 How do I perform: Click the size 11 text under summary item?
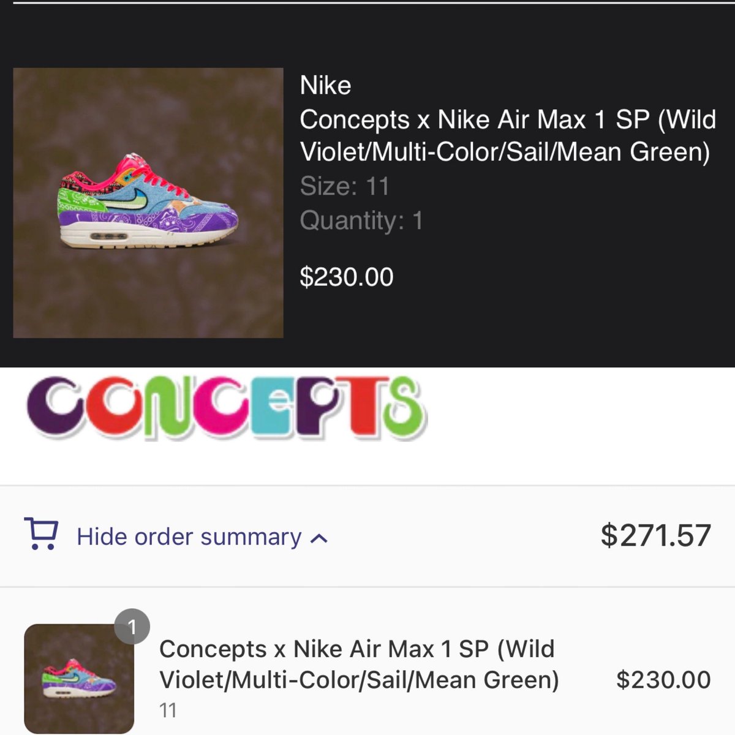pyautogui.click(x=168, y=710)
